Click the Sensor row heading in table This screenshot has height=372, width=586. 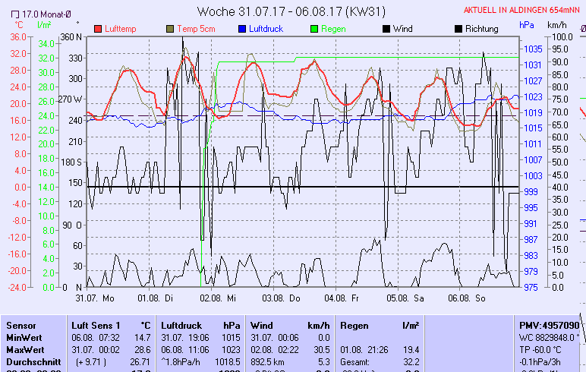(x=20, y=325)
